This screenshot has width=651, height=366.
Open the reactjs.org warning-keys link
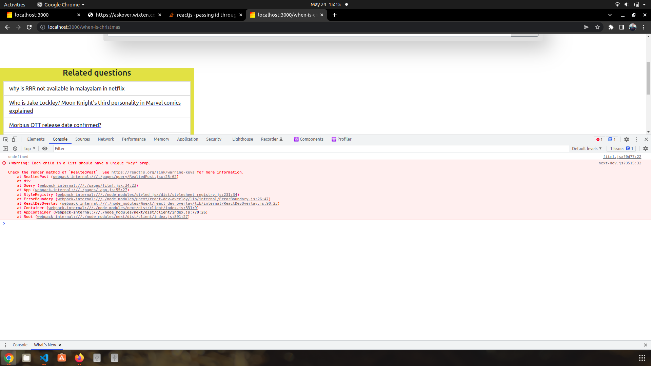pos(153,172)
